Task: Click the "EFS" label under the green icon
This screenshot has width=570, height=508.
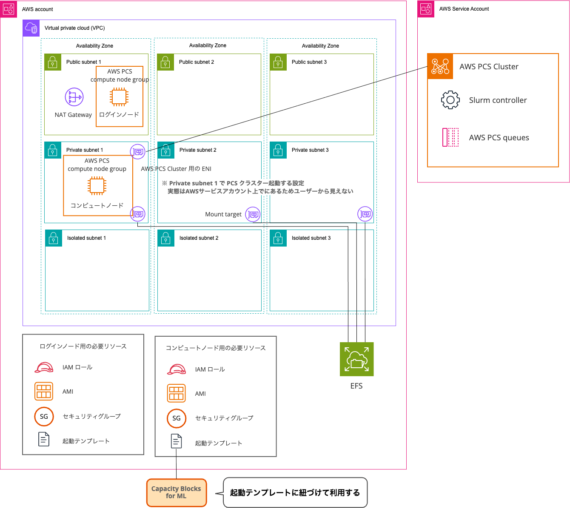Action: coord(356,386)
